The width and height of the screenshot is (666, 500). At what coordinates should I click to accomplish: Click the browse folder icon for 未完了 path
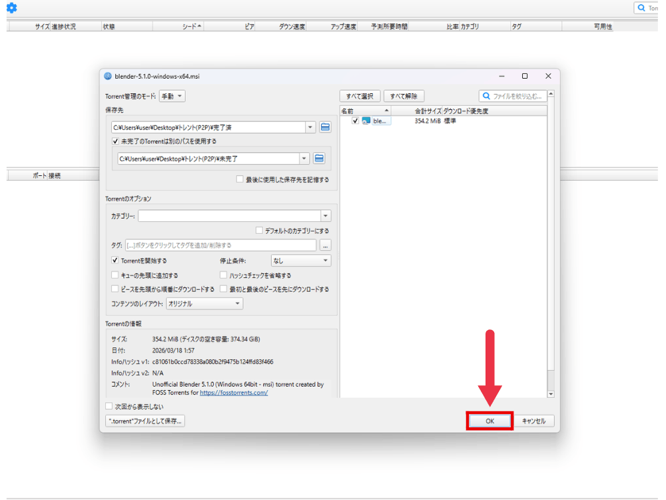319,159
